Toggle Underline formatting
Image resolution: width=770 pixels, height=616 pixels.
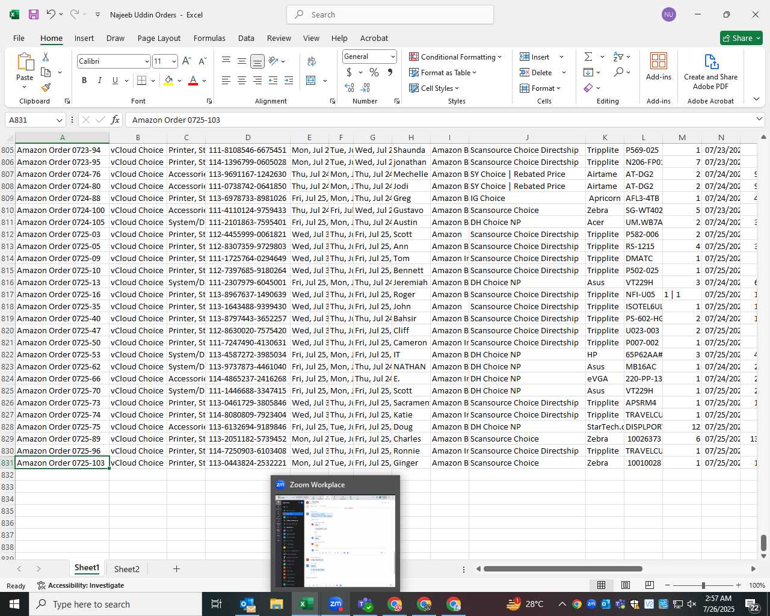point(115,81)
